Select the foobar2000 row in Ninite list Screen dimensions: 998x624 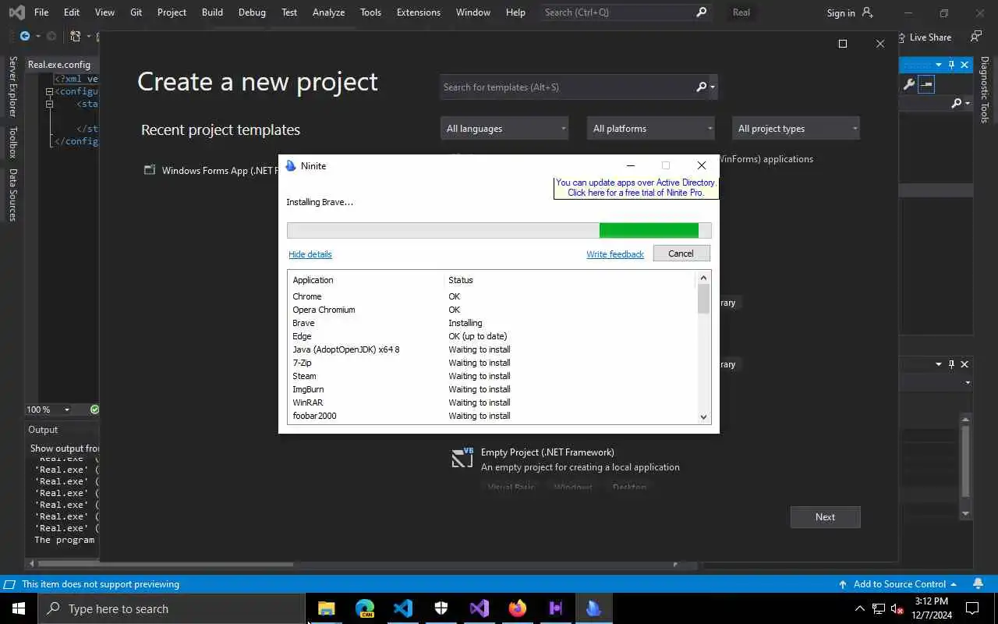coord(493,416)
